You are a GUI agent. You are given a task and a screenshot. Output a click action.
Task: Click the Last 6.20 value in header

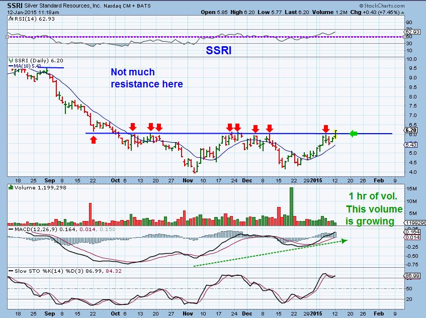coord(297,12)
